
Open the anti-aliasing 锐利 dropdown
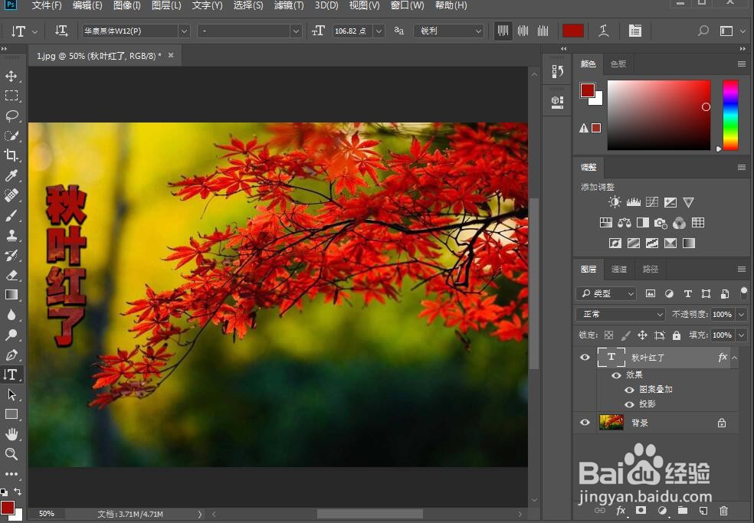click(x=448, y=31)
